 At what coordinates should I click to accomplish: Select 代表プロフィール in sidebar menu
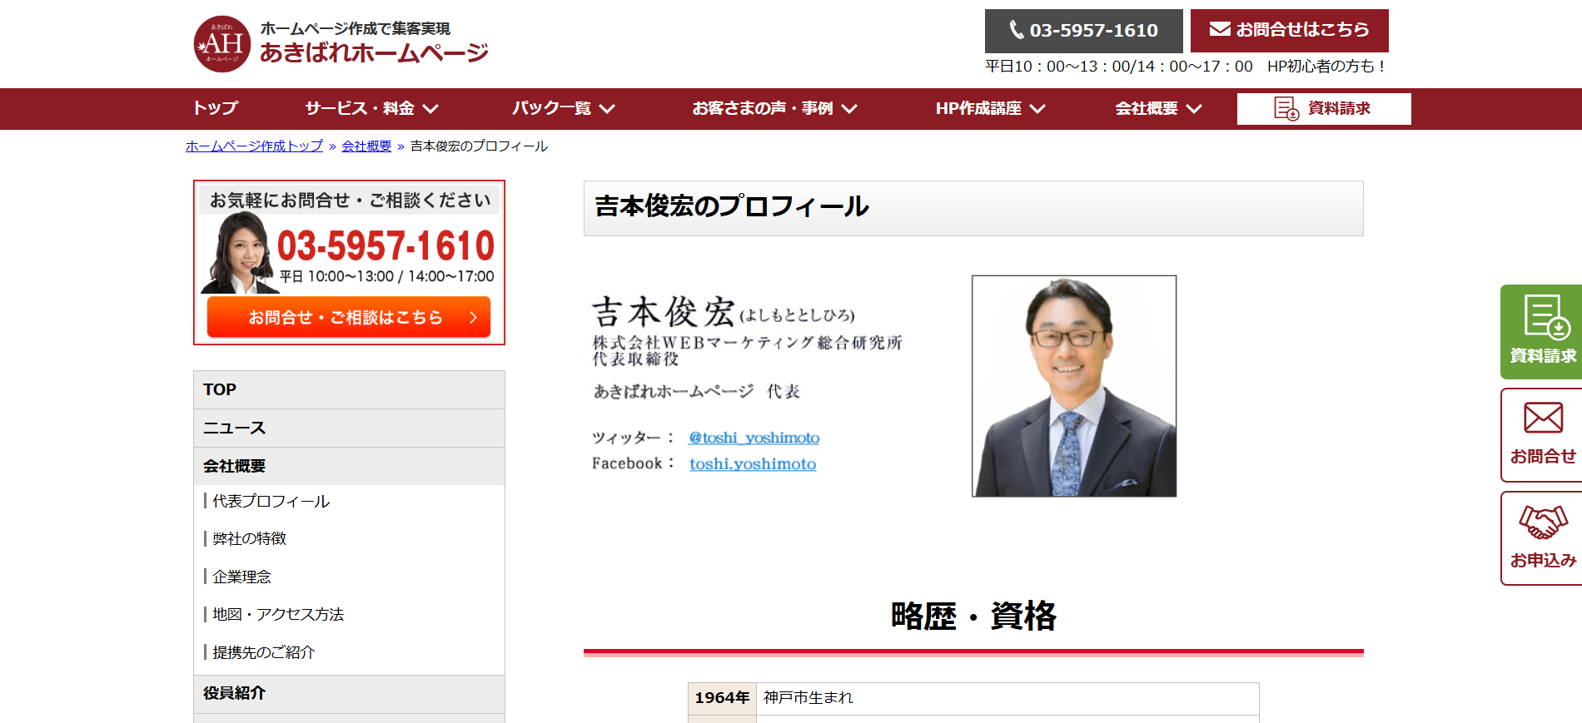click(271, 501)
